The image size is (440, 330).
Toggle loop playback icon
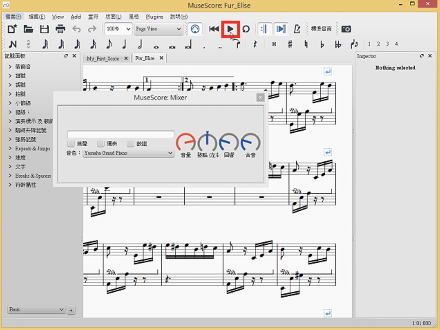pyautogui.click(x=246, y=29)
